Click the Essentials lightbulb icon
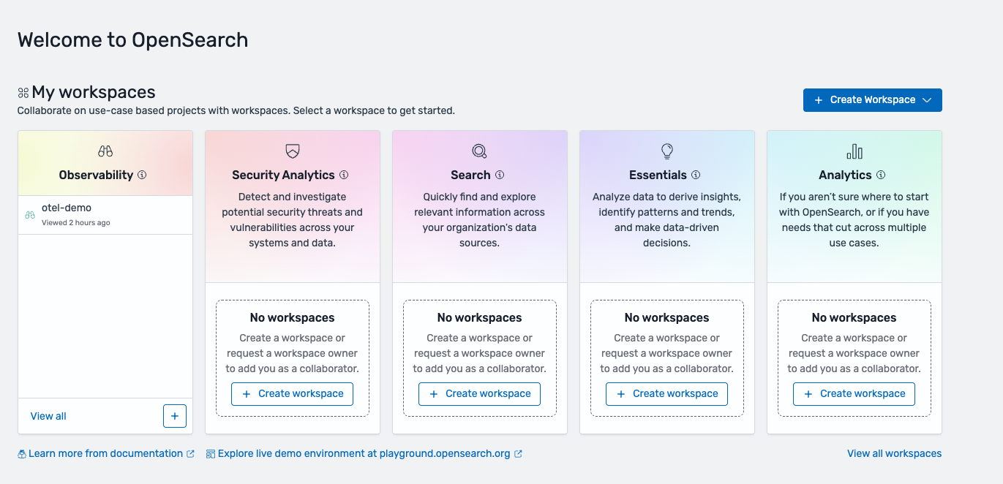The height and width of the screenshot is (484, 1003). click(x=667, y=151)
